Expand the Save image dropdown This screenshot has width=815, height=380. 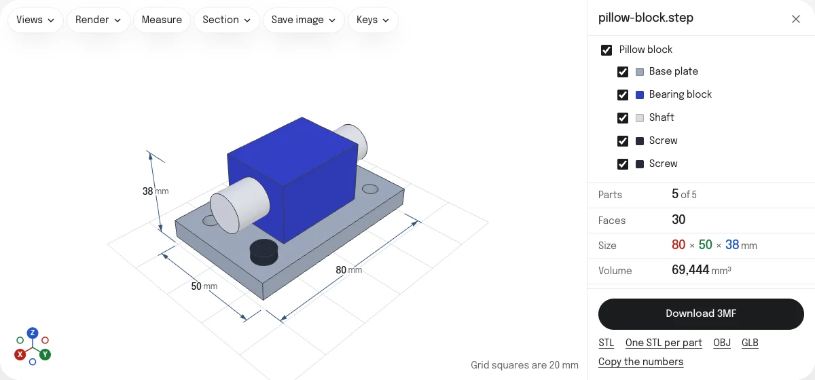(304, 20)
